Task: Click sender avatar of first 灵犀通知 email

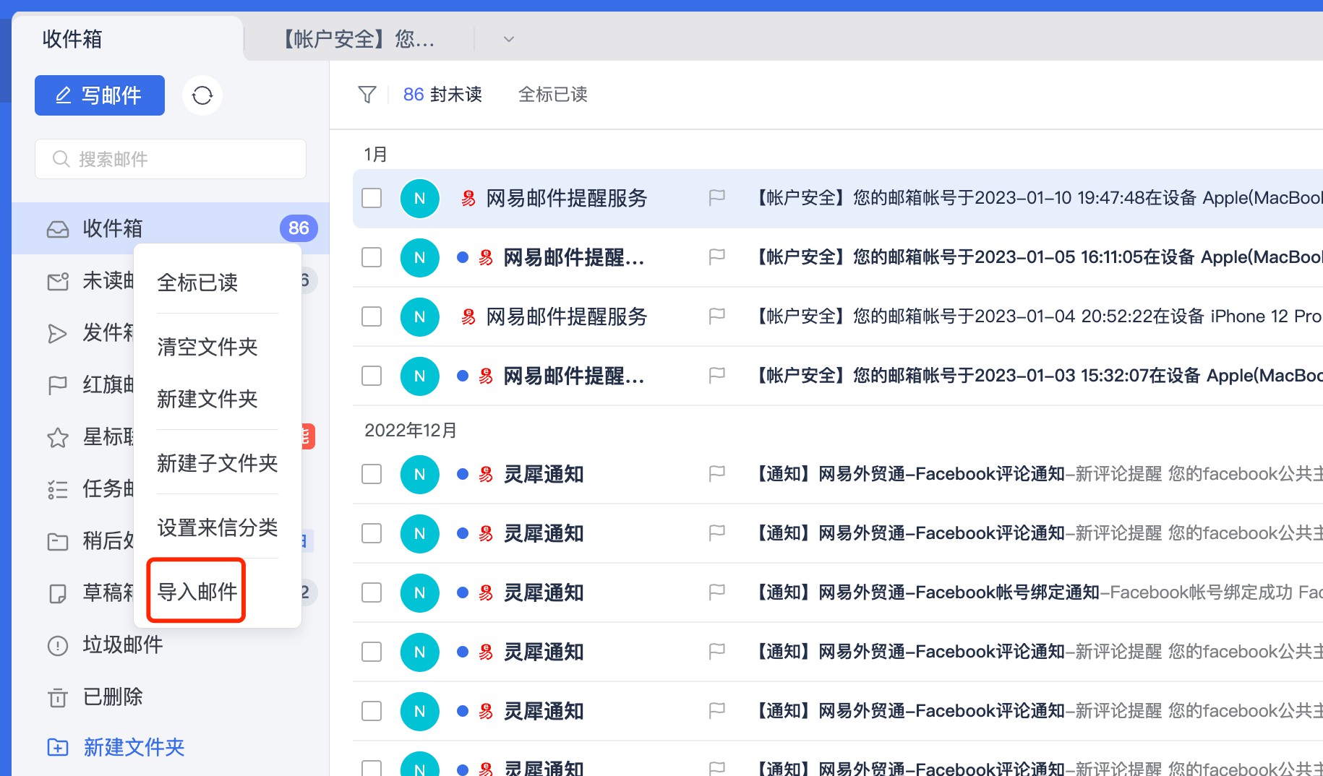Action: pyautogui.click(x=419, y=475)
